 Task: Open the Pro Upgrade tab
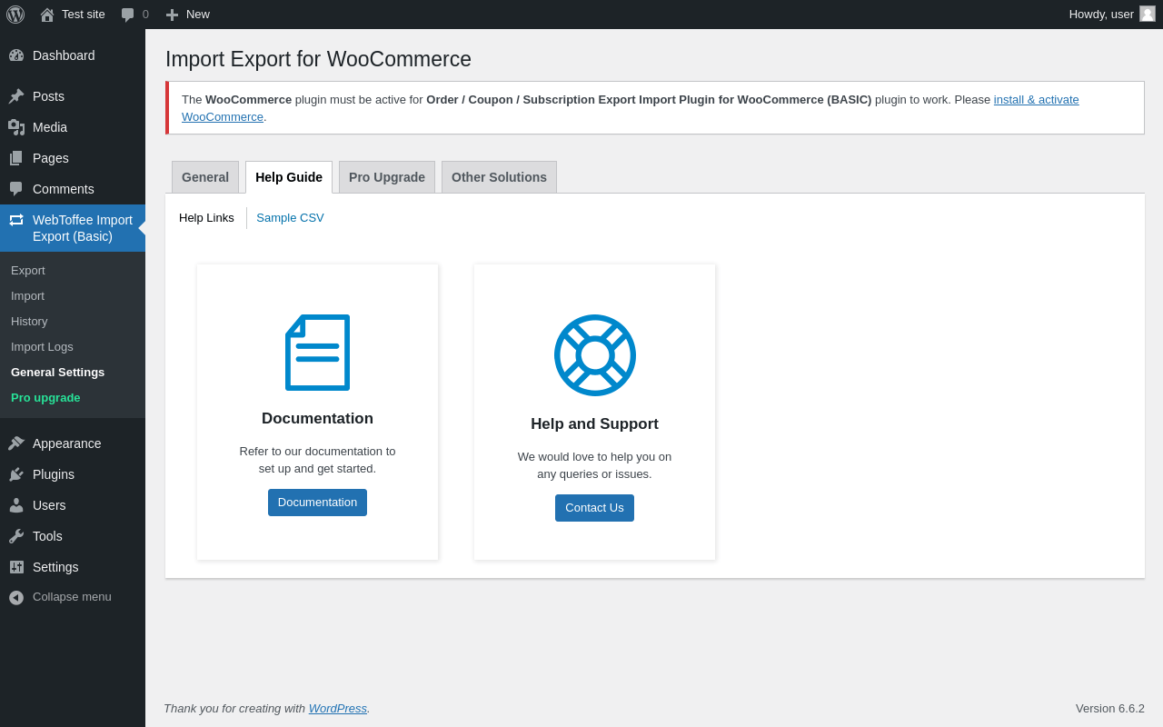pos(387,177)
